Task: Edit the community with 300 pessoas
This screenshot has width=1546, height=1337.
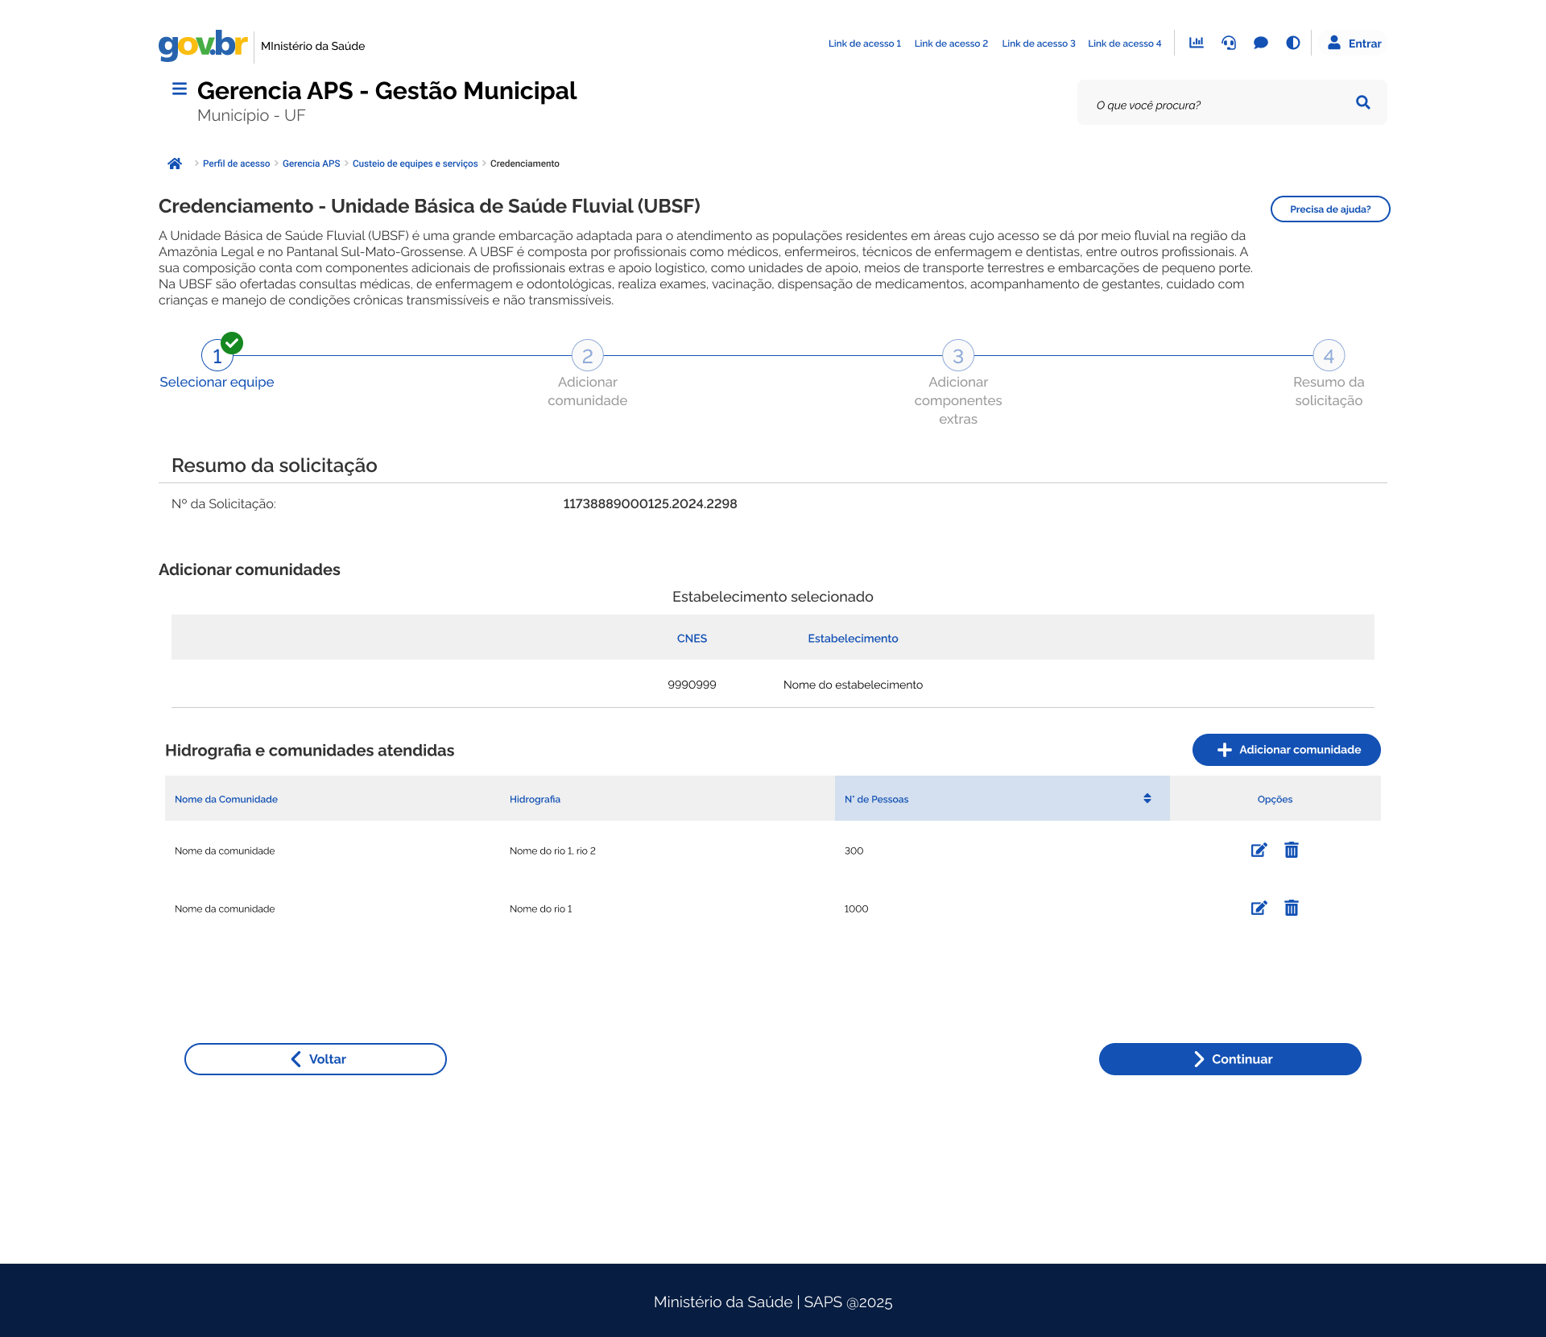Action: click(1259, 851)
